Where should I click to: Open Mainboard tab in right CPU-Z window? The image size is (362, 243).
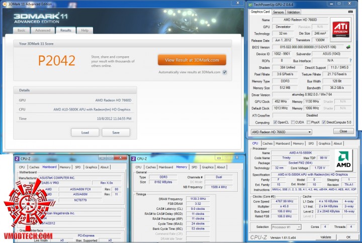283,144
